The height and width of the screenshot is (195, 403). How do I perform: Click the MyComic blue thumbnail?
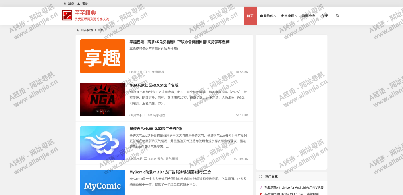pyautogui.click(x=102, y=182)
